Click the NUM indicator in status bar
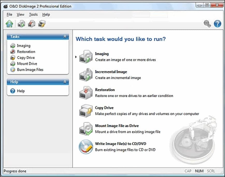Screen dimensions: 225x177 pos(199,171)
